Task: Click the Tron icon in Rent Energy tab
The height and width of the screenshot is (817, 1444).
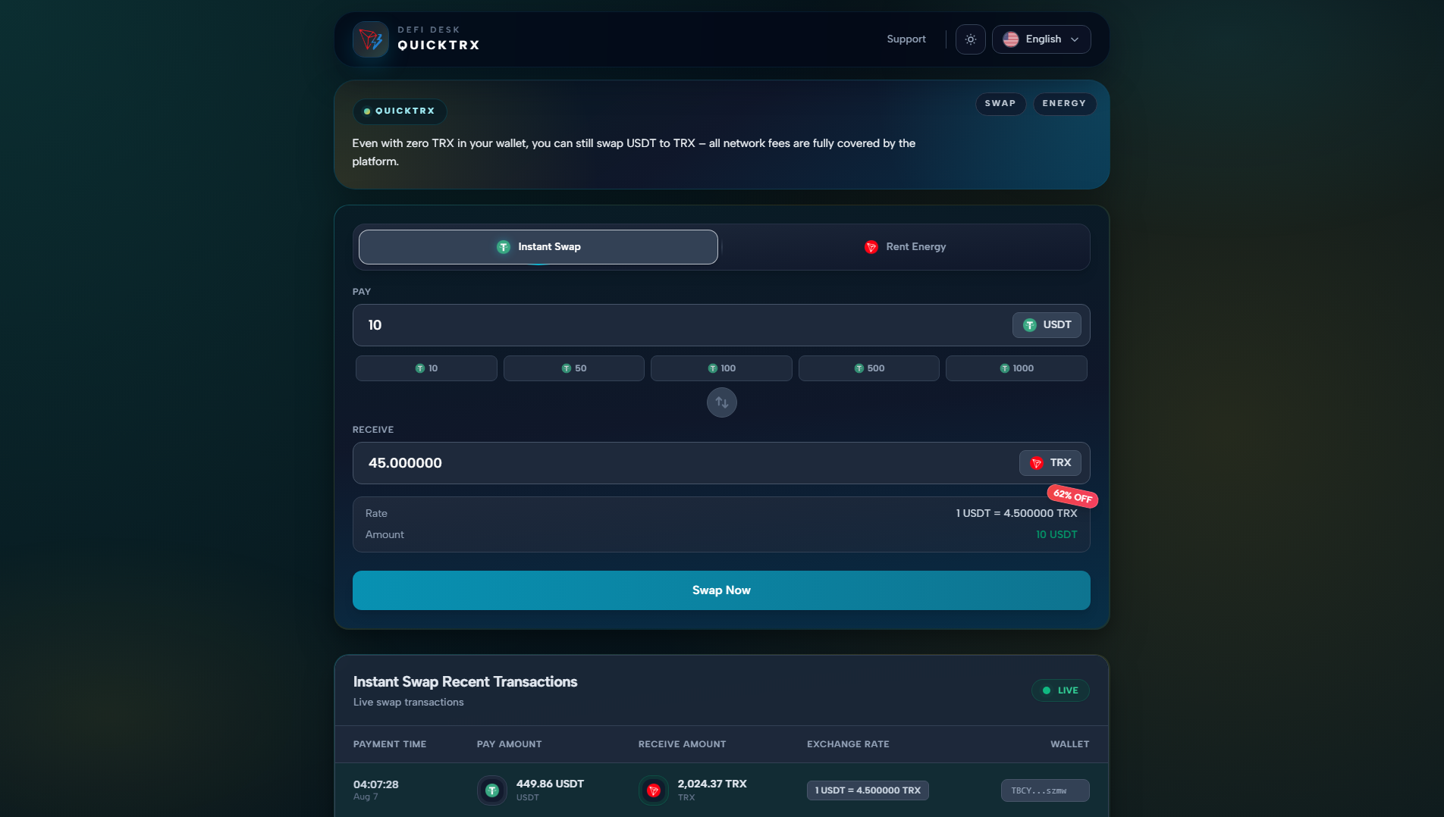Action: coord(871,247)
